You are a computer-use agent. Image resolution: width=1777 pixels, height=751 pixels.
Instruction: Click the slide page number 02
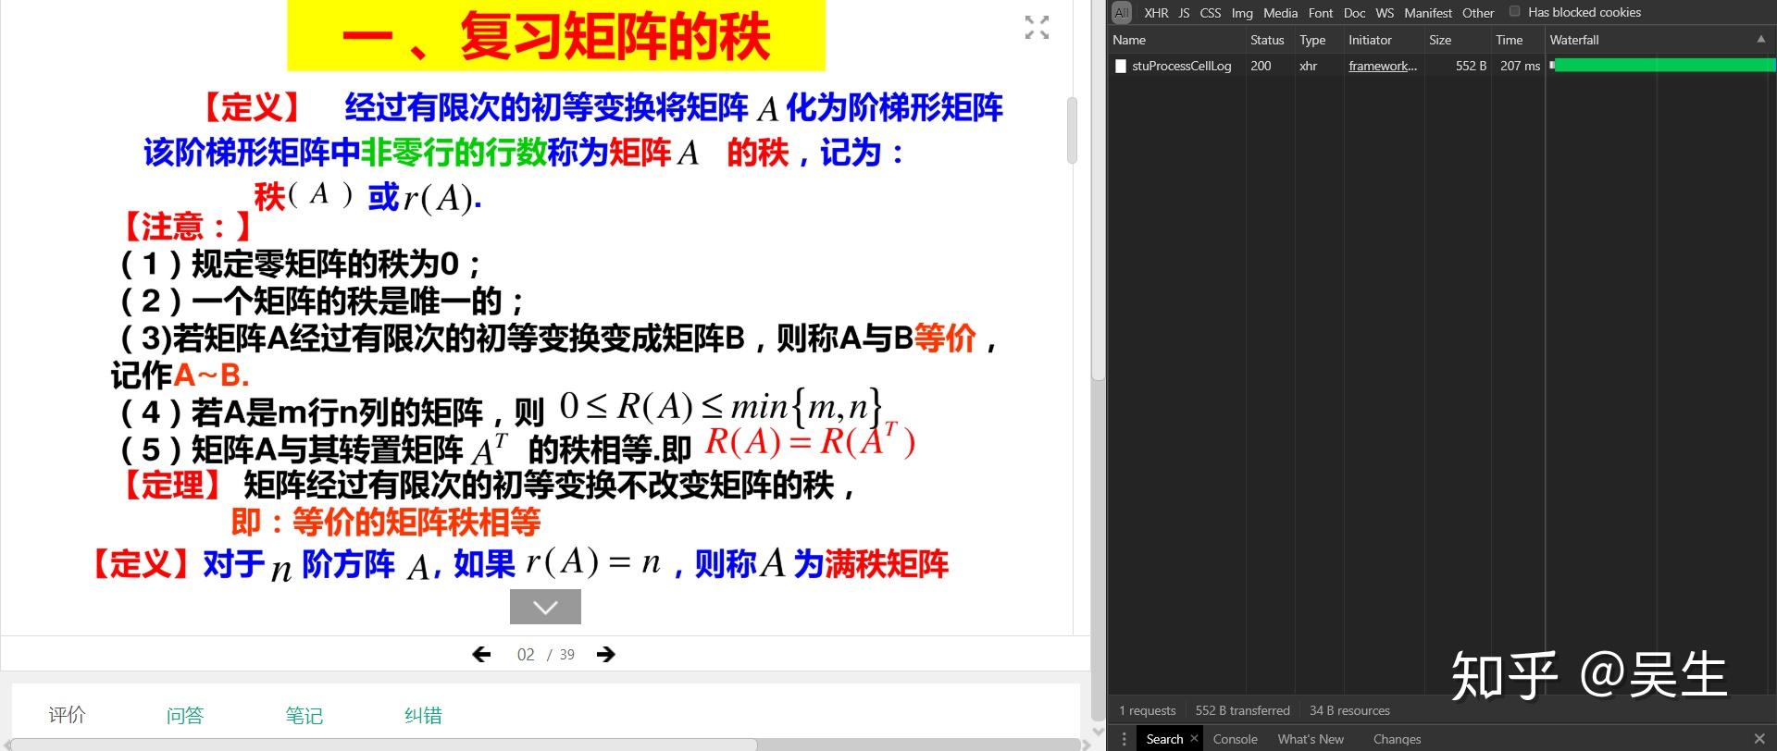(526, 655)
